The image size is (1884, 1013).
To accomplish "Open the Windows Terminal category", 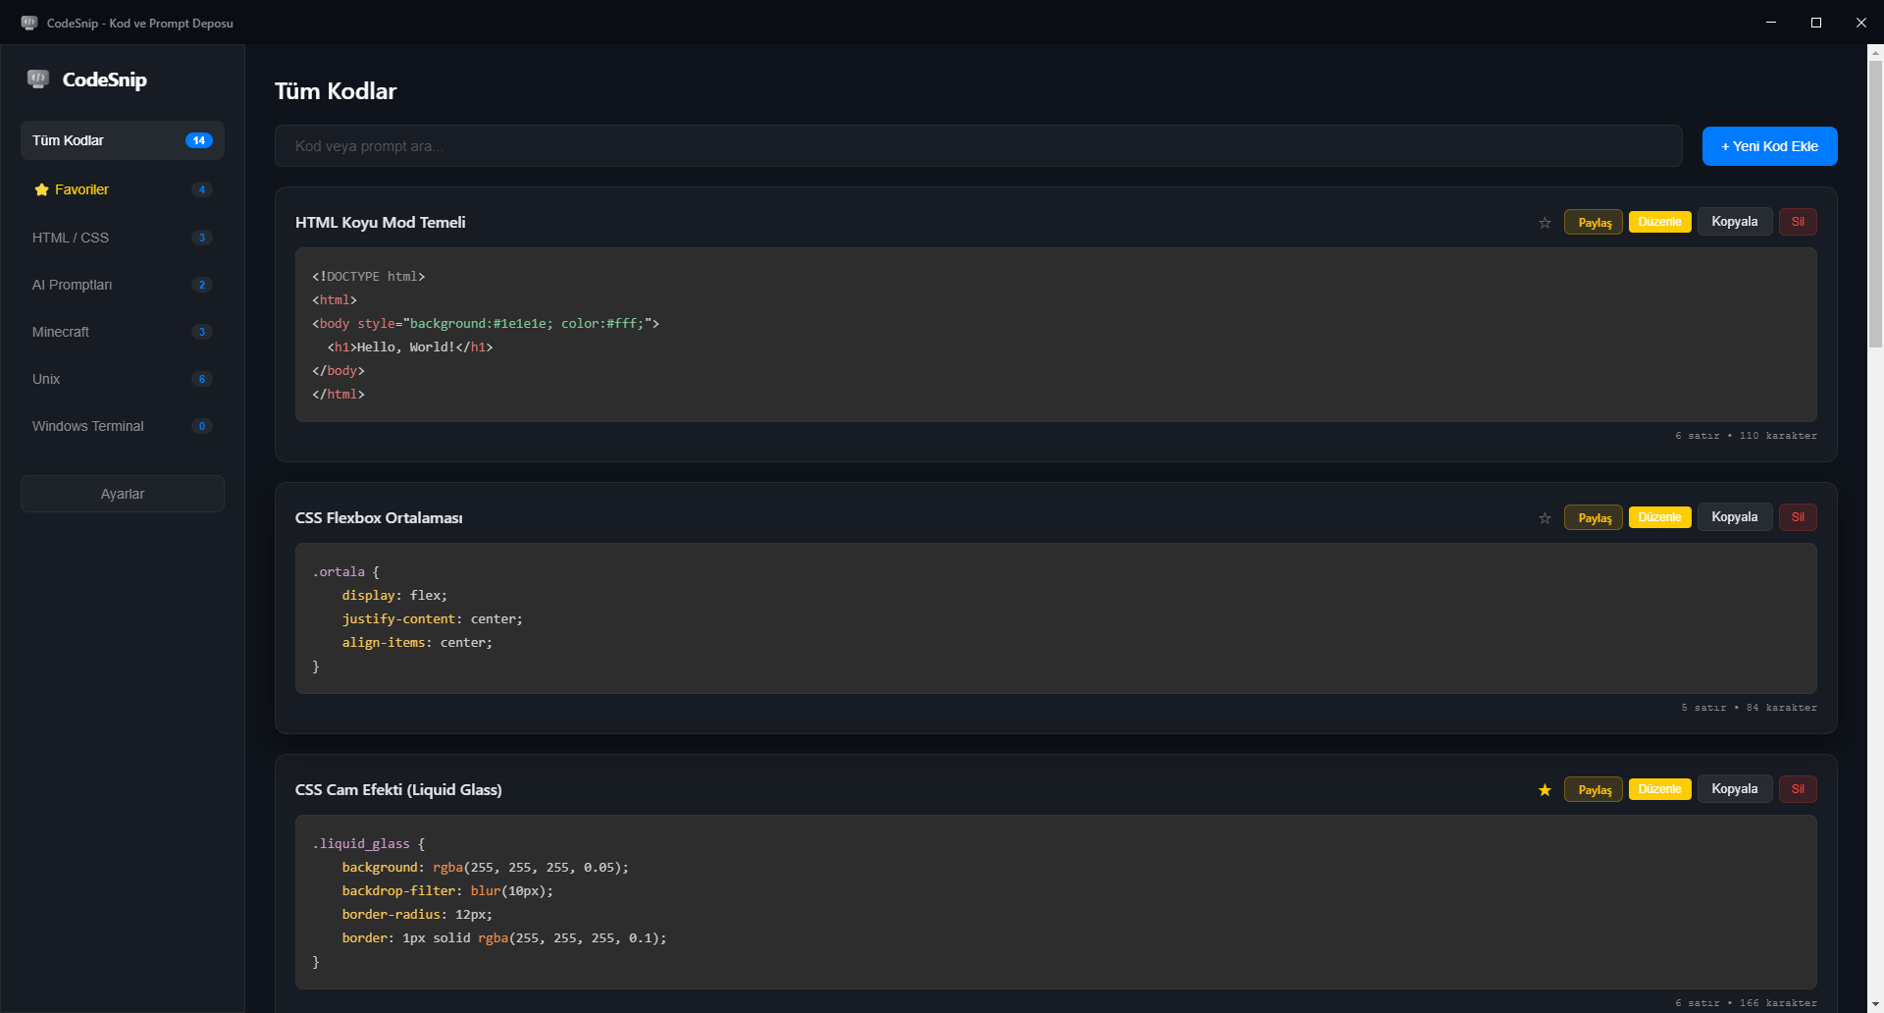I will 123,426.
